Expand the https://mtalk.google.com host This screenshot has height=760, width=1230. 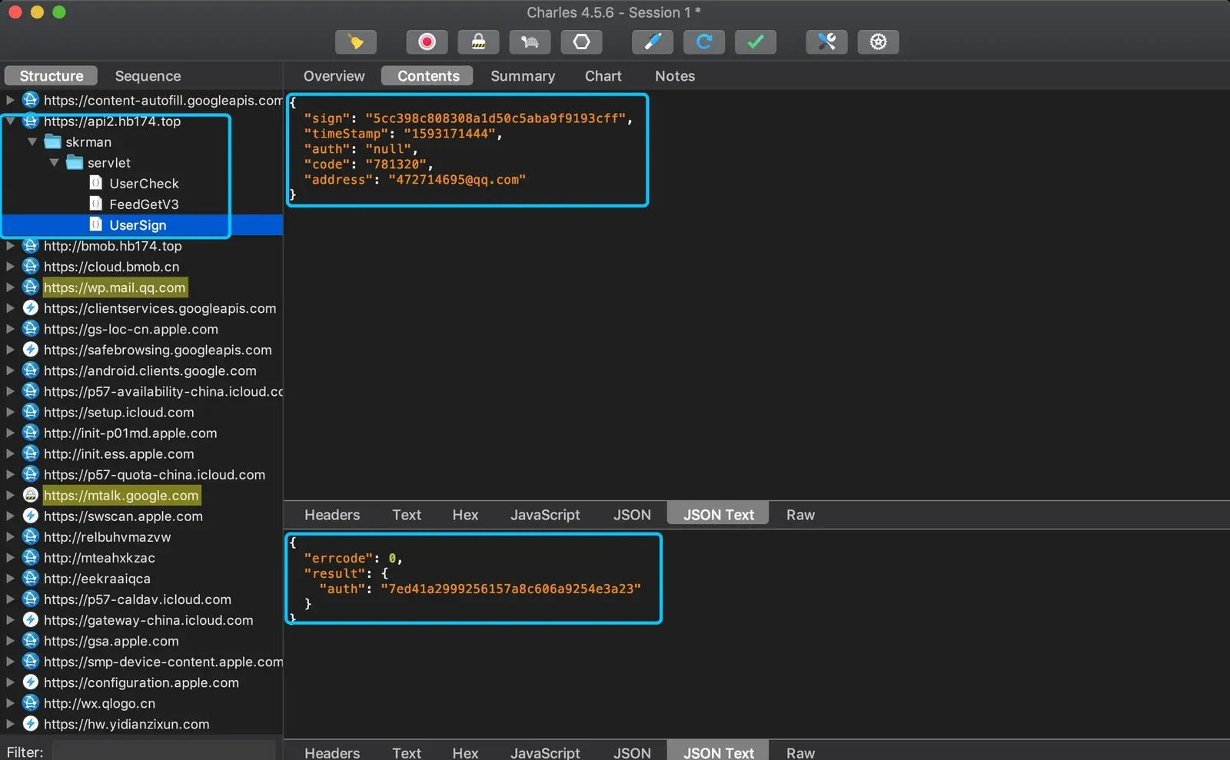pyautogui.click(x=10, y=495)
